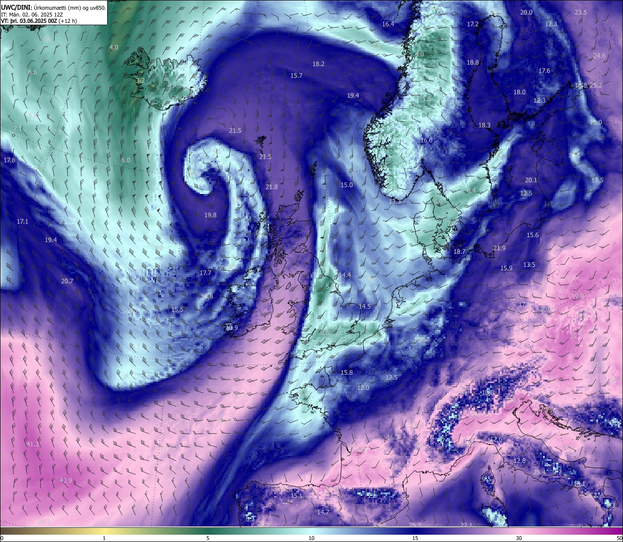Click the 12.0 value on the map

(x=363, y=387)
